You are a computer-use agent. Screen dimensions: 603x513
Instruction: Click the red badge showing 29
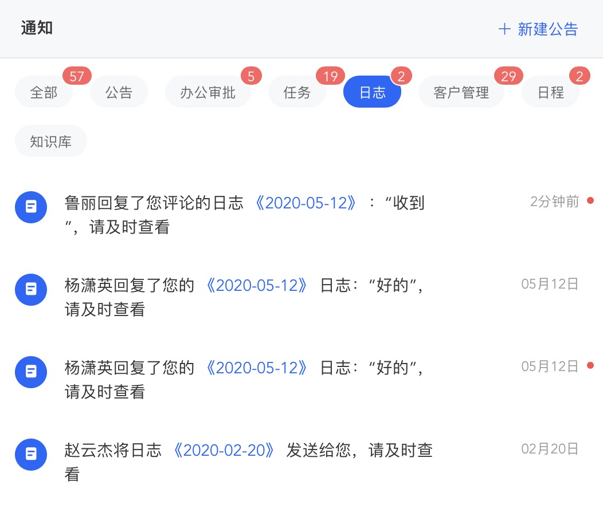tap(508, 76)
